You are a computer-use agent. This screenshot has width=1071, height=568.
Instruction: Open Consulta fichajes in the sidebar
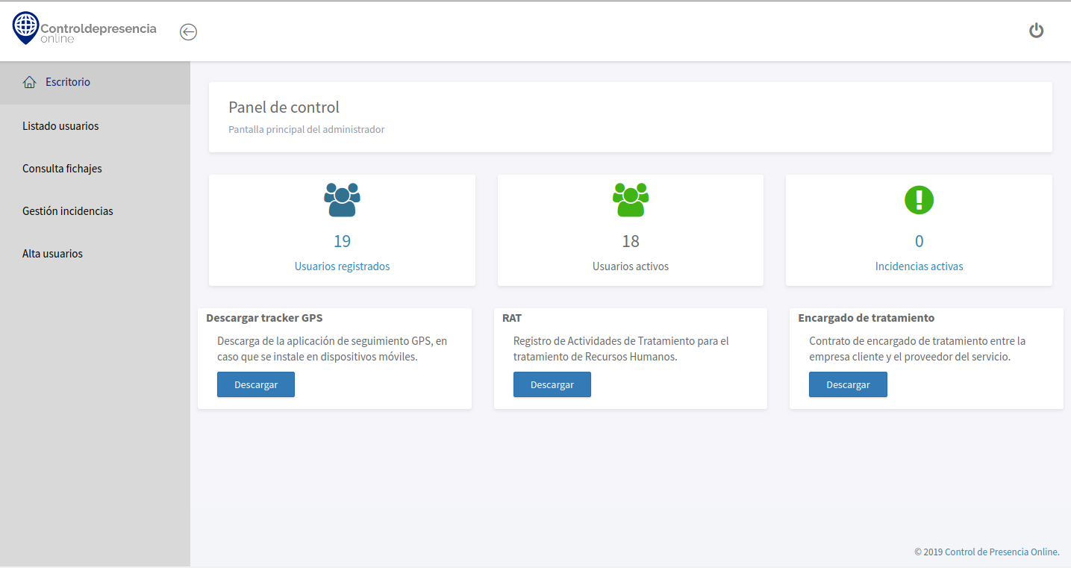pos(63,168)
